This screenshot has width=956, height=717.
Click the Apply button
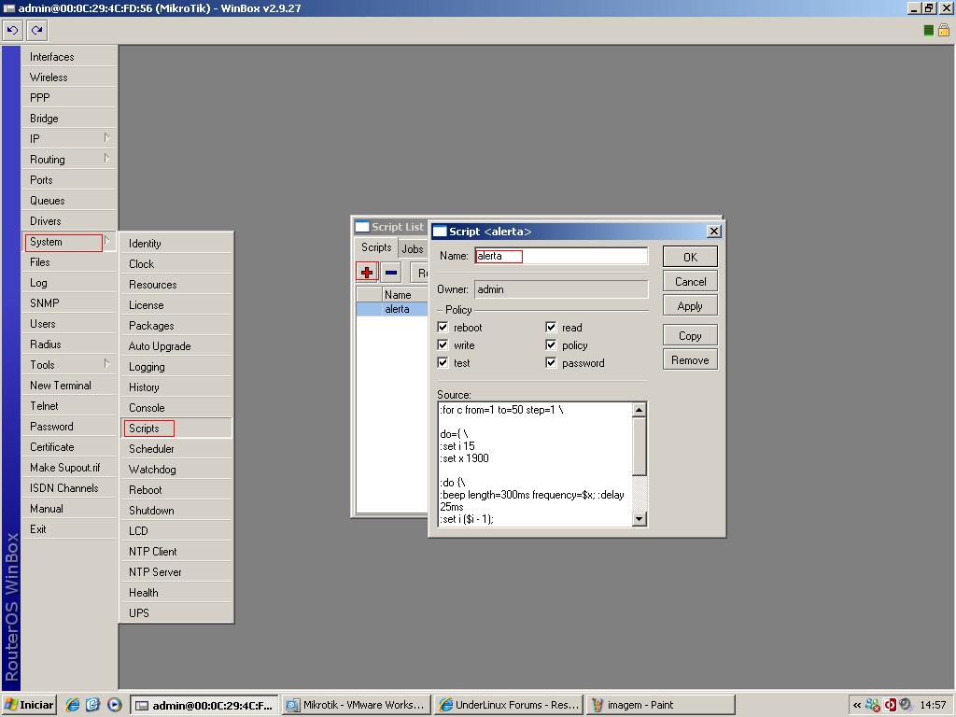pyautogui.click(x=690, y=306)
